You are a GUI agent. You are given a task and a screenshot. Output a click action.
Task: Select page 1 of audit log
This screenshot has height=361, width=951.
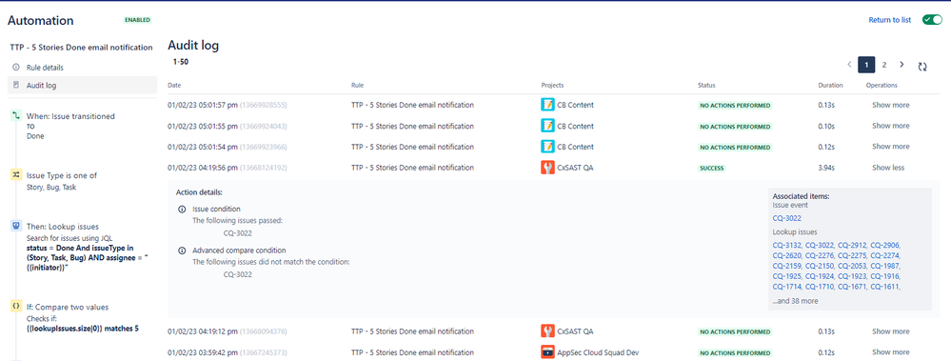tap(866, 65)
